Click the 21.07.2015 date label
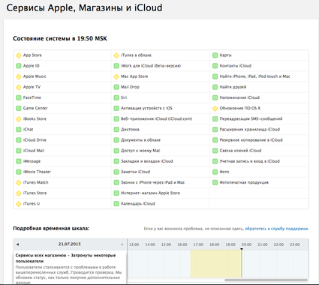This screenshot has width=319, height=285. (x=70, y=244)
